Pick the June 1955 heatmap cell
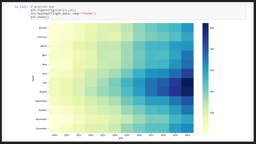 coord(127,73)
